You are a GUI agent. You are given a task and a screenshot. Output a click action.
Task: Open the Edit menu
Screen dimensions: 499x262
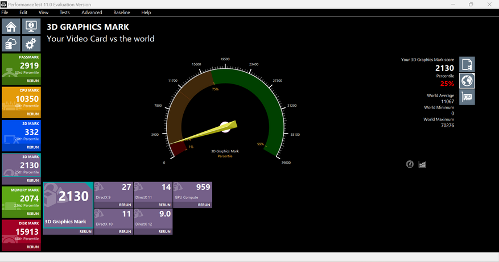pyautogui.click(x=23, y=13)
